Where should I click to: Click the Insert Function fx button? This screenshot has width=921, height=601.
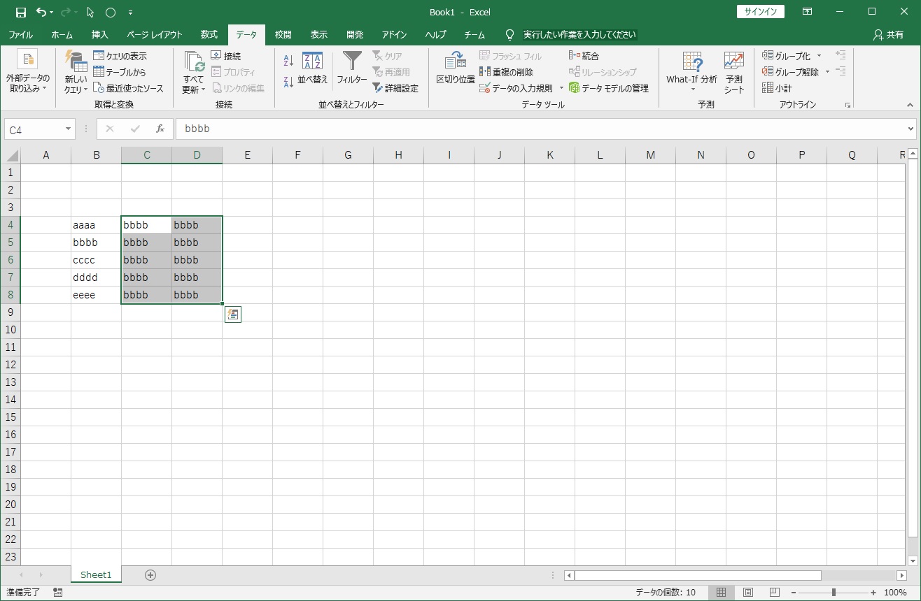[160, 129]
